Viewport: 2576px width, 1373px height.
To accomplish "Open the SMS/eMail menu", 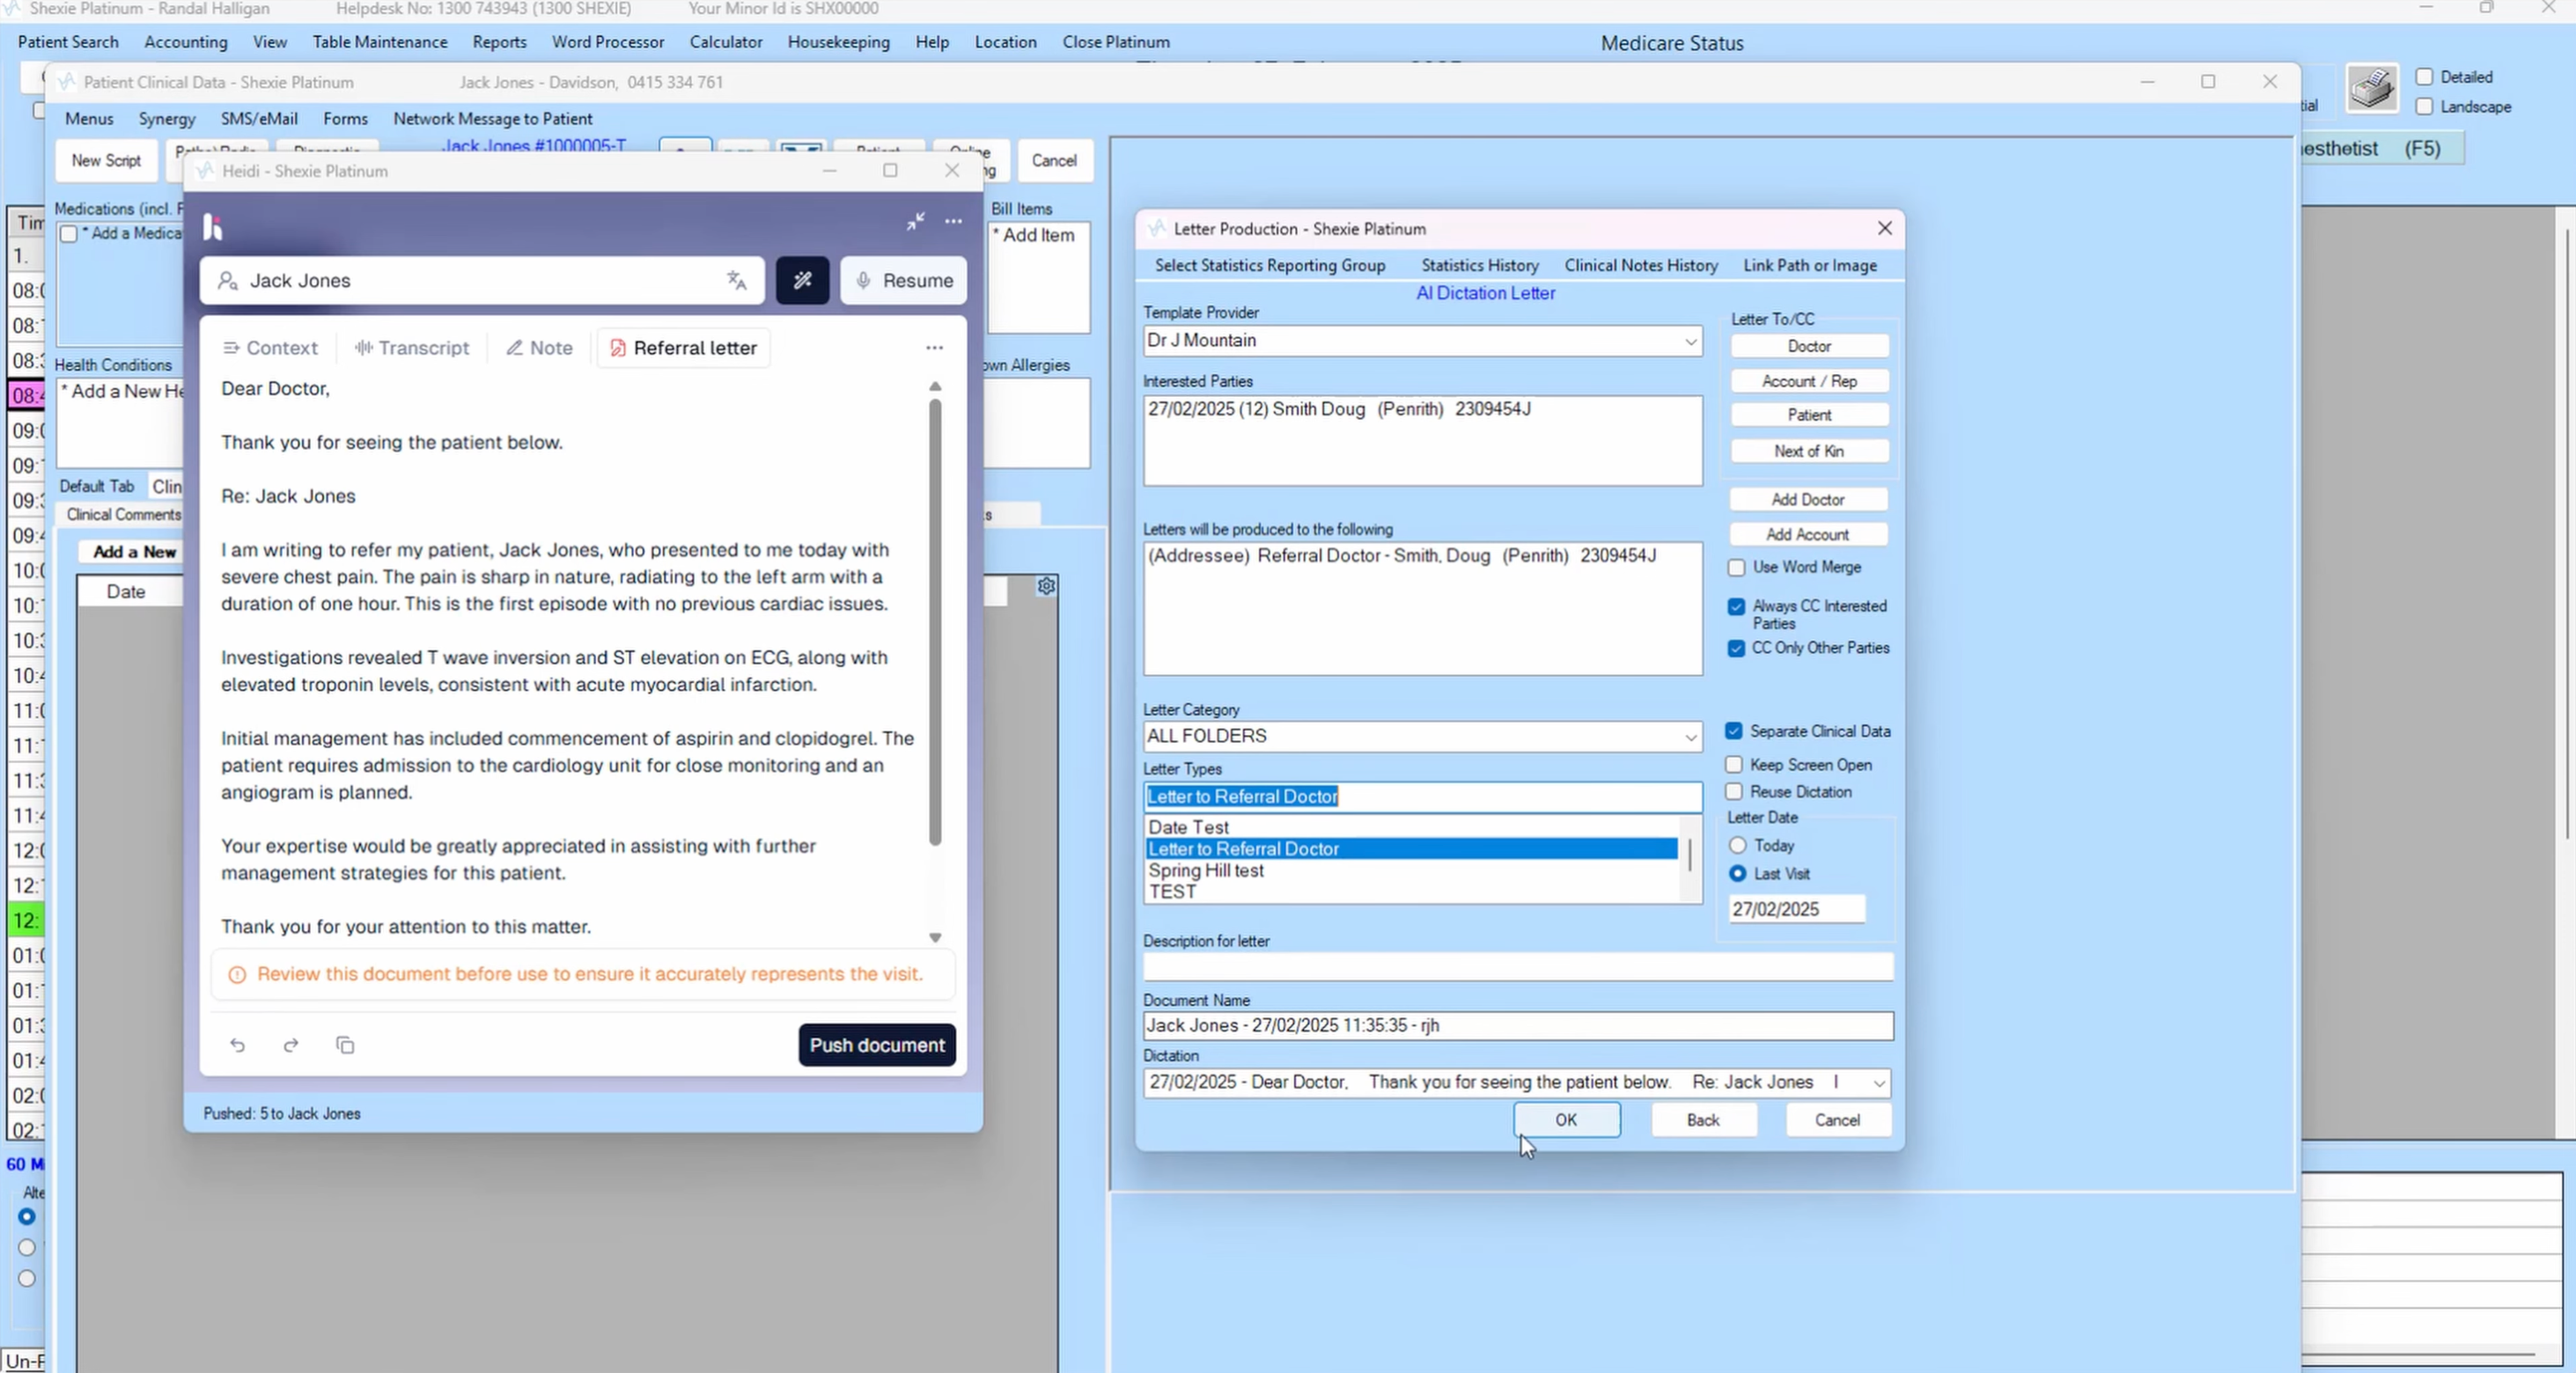I will 259,118.
